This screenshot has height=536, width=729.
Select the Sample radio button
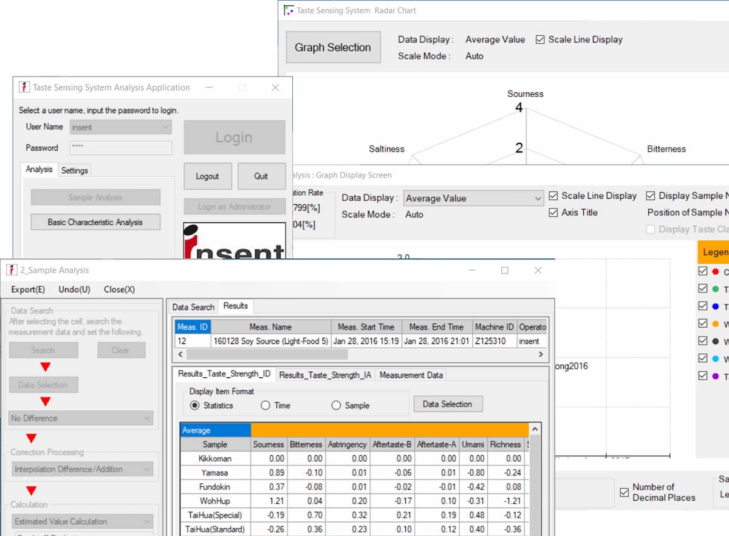click(x=336, y=405)
